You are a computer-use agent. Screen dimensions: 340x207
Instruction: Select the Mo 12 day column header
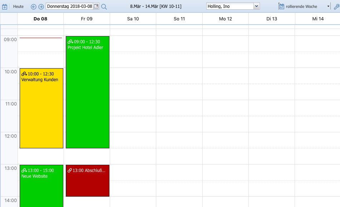225,19
